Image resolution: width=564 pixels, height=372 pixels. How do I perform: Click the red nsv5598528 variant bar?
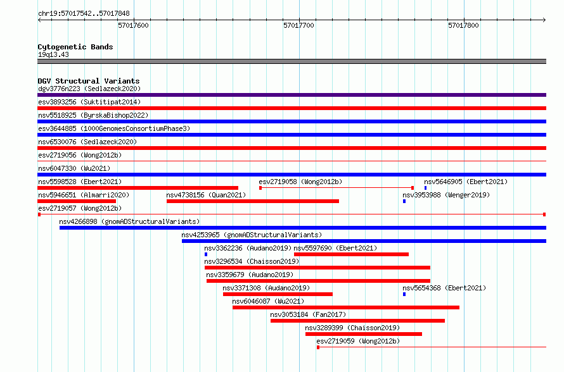138,188
